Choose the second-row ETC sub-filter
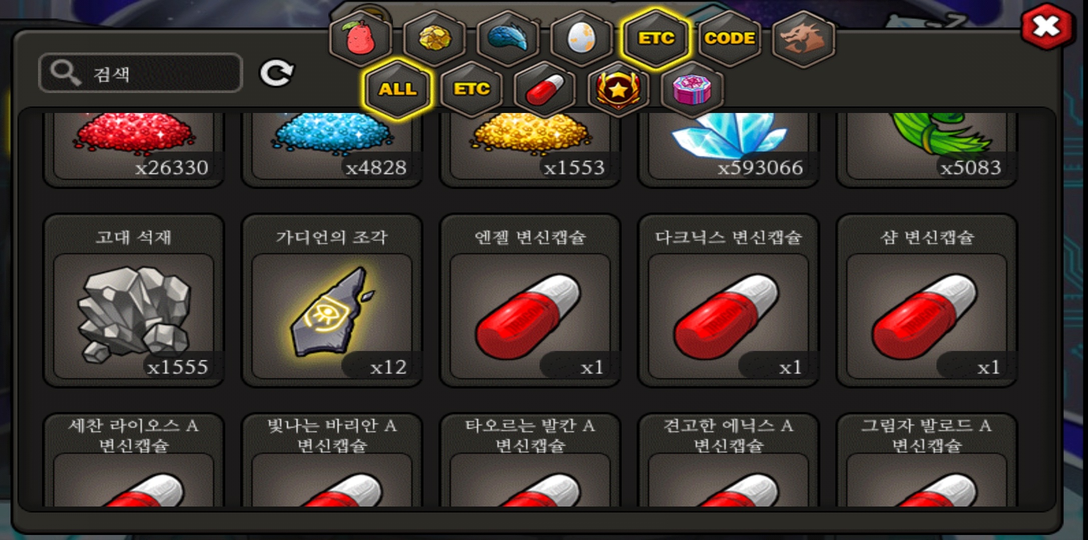 pyautogui.click(x=471, y=89)
